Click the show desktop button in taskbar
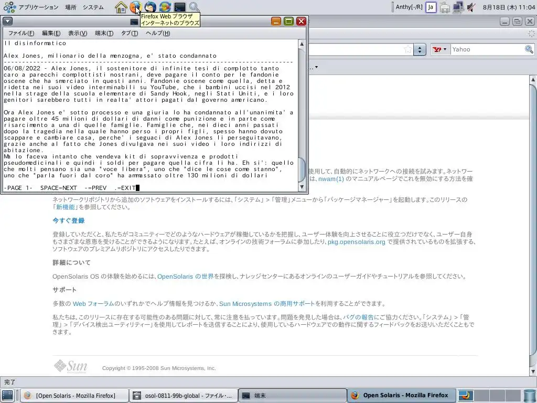This screenshot has width=537, height=403. click(x=7, y=396)
